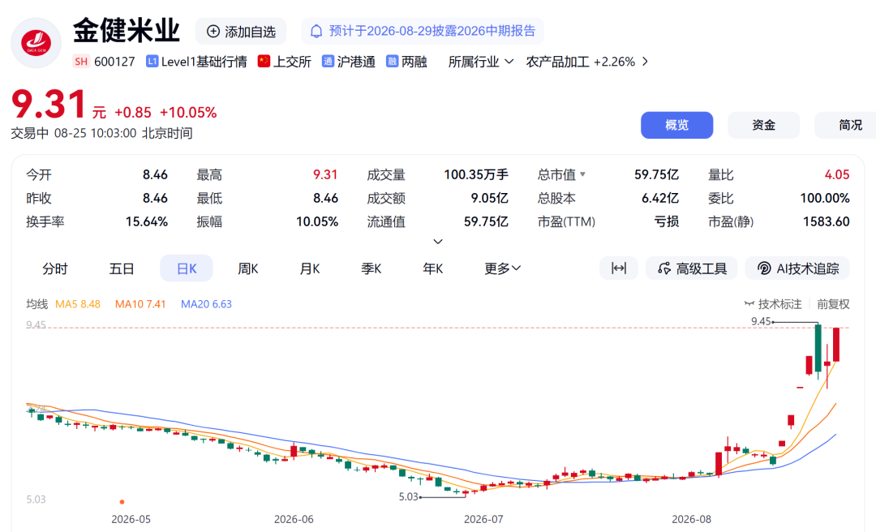Open the 总市值 dropdown arrow
Image resolution: width=876 pixels, height=532 pixels.
point(582,174)
